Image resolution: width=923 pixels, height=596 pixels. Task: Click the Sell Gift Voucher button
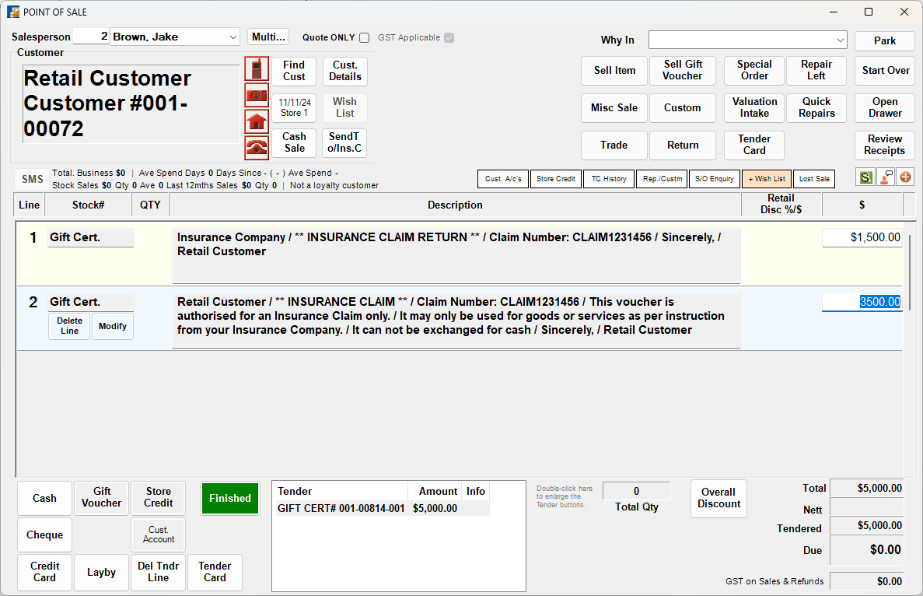click(682, 71)
